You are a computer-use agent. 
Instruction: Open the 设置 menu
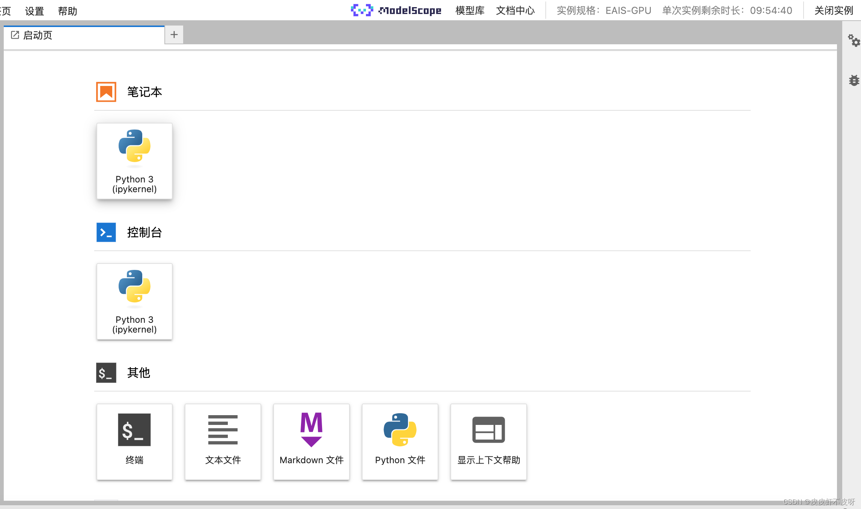pos(35,11)
